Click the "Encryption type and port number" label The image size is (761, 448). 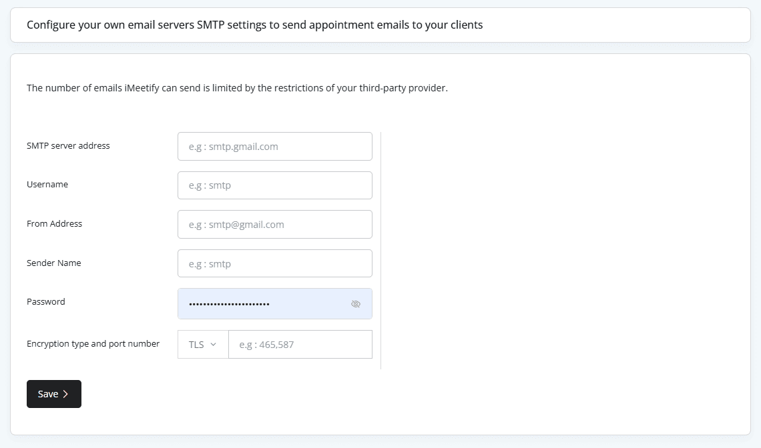coord(93,344)
